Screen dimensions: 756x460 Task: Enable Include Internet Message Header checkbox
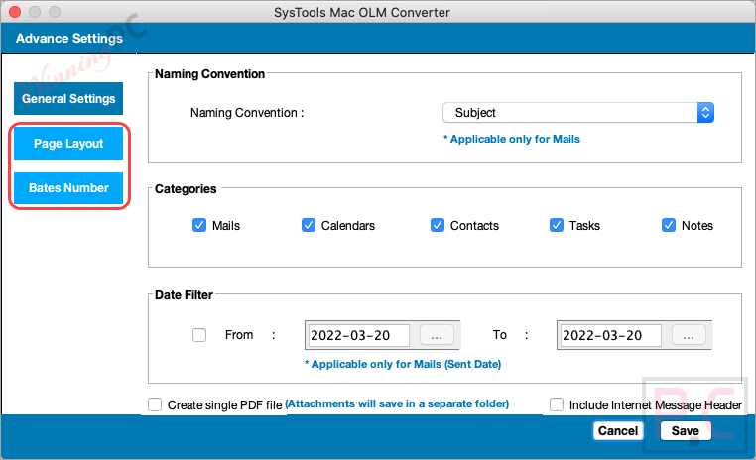click(557, 404)
